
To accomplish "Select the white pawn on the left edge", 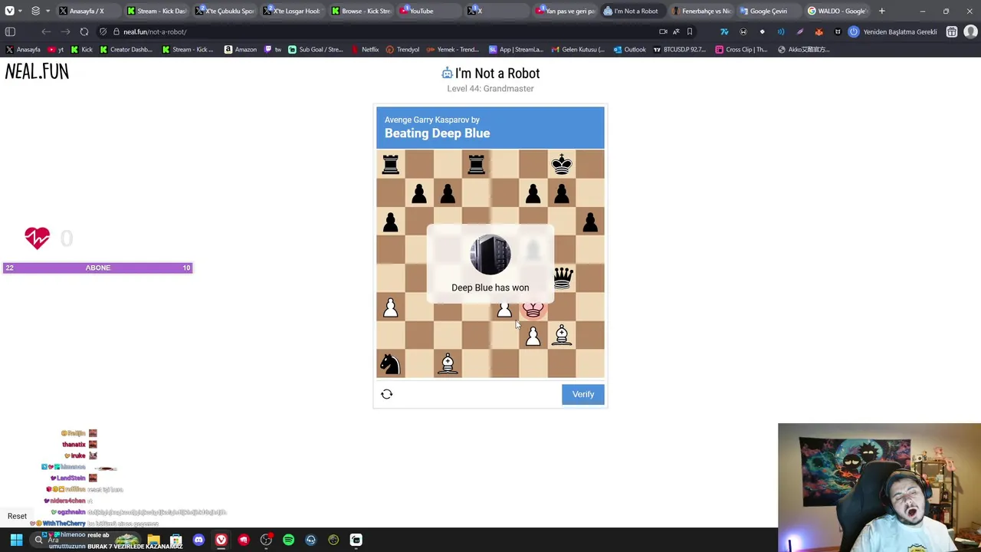I will (x=390, y=307).
